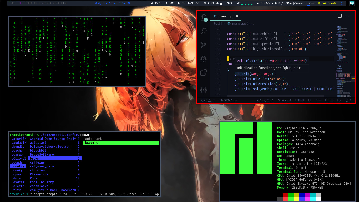The width and height of the screenshot is (359, 202).
Task: Open the Run and Debug panel
Action: pos(204,59)
